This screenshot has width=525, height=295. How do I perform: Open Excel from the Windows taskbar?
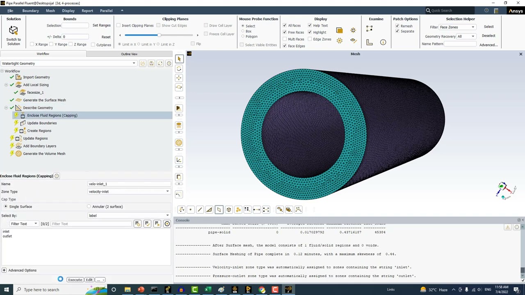[208, 290]
